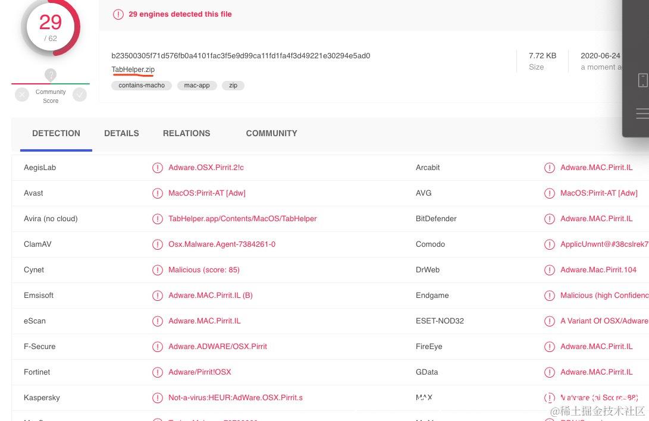Click 'Adware.MAC.Pirrit.IL (B)' result
Screen dimensions: 649x421
211,296
